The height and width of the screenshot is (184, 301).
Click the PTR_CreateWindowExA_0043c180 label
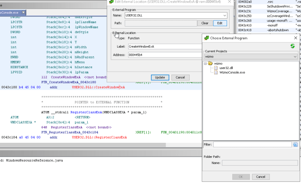tap(68, 82)
